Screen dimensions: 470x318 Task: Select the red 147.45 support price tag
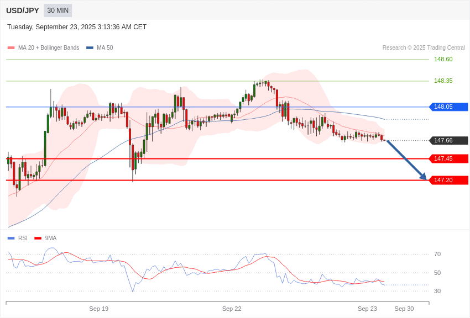pos(448,159)
